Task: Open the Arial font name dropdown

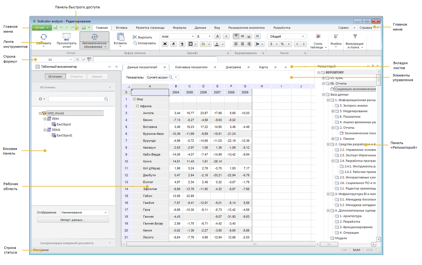Action: 193,36
